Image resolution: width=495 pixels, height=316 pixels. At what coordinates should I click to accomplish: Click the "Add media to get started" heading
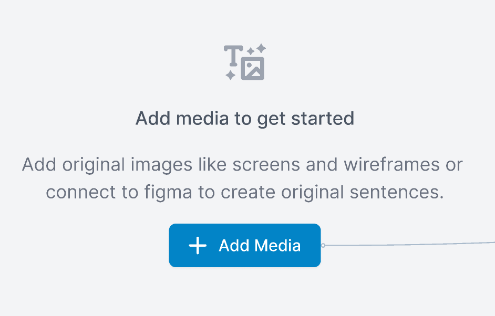[x=245, y=118]
